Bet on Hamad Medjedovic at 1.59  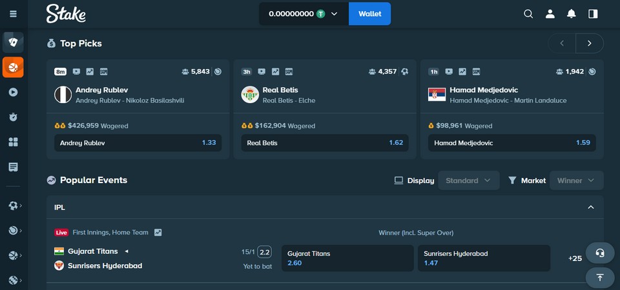[512, 143]
